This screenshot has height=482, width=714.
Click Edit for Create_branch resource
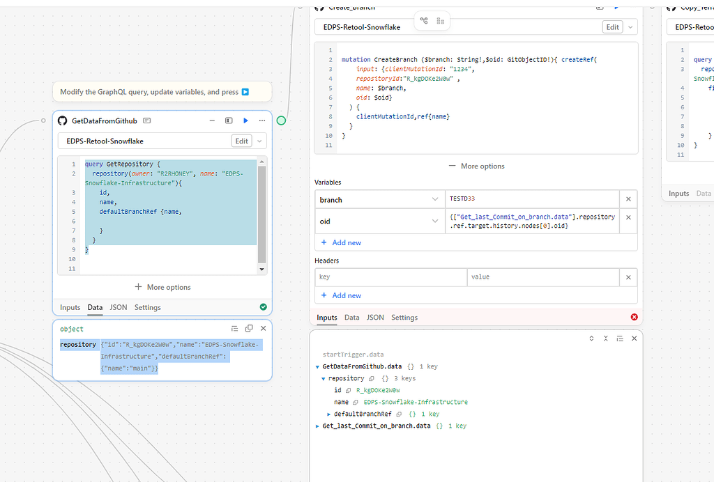pos(612,27)
